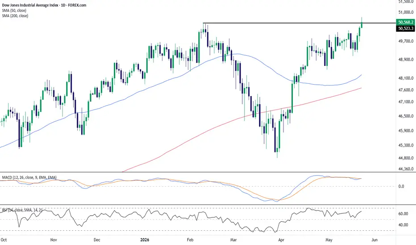Click the 45,300.0 price axis label
The width and height of the screenshot is (416, 245).
[406, 145]
